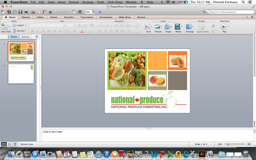
Task: Open Spotlight search in the menu bar
Action: [x=243, y=2]
